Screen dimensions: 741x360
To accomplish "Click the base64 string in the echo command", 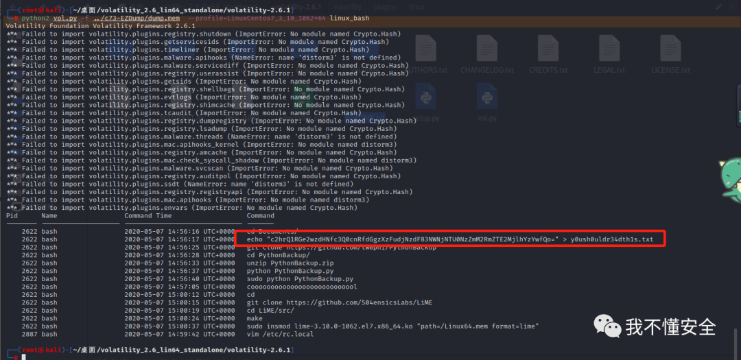I will tap(411, 239).
